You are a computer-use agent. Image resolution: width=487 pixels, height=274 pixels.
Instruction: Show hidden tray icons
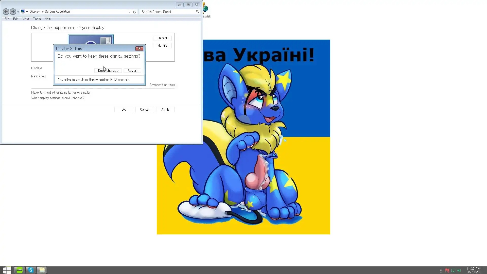point(441,271)
